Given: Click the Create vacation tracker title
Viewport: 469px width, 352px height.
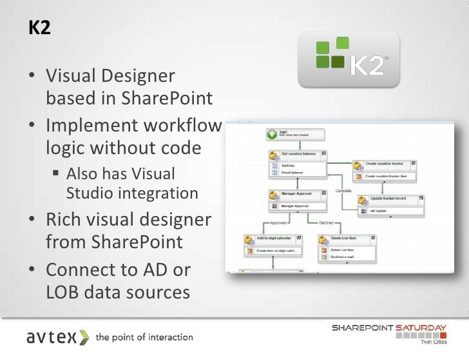Looking at the screenshot, I should pyautogui.click(x=385, y=164).
